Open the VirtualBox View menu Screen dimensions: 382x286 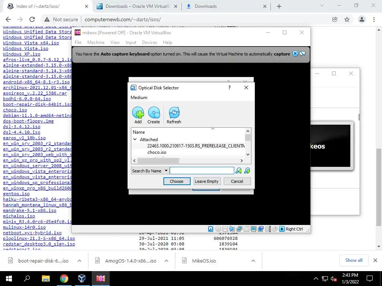tap(115, 42)
